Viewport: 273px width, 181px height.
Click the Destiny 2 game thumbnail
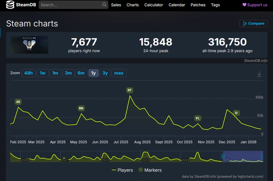[x=30, y=45]
